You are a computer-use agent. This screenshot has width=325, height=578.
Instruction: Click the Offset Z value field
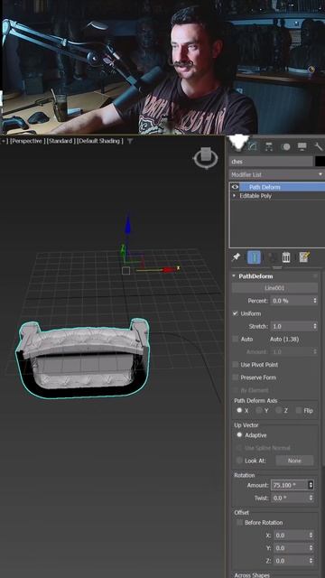[x=291, y=561]
